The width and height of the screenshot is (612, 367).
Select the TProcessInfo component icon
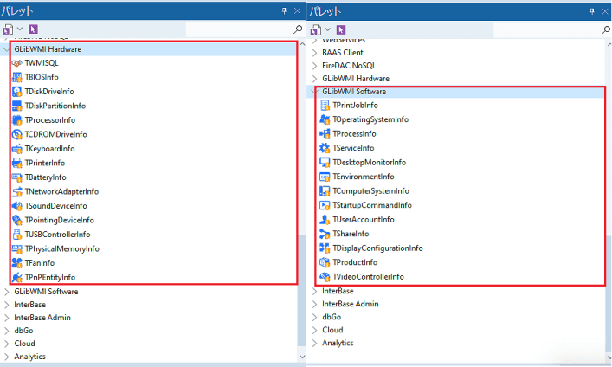[325, 134]
